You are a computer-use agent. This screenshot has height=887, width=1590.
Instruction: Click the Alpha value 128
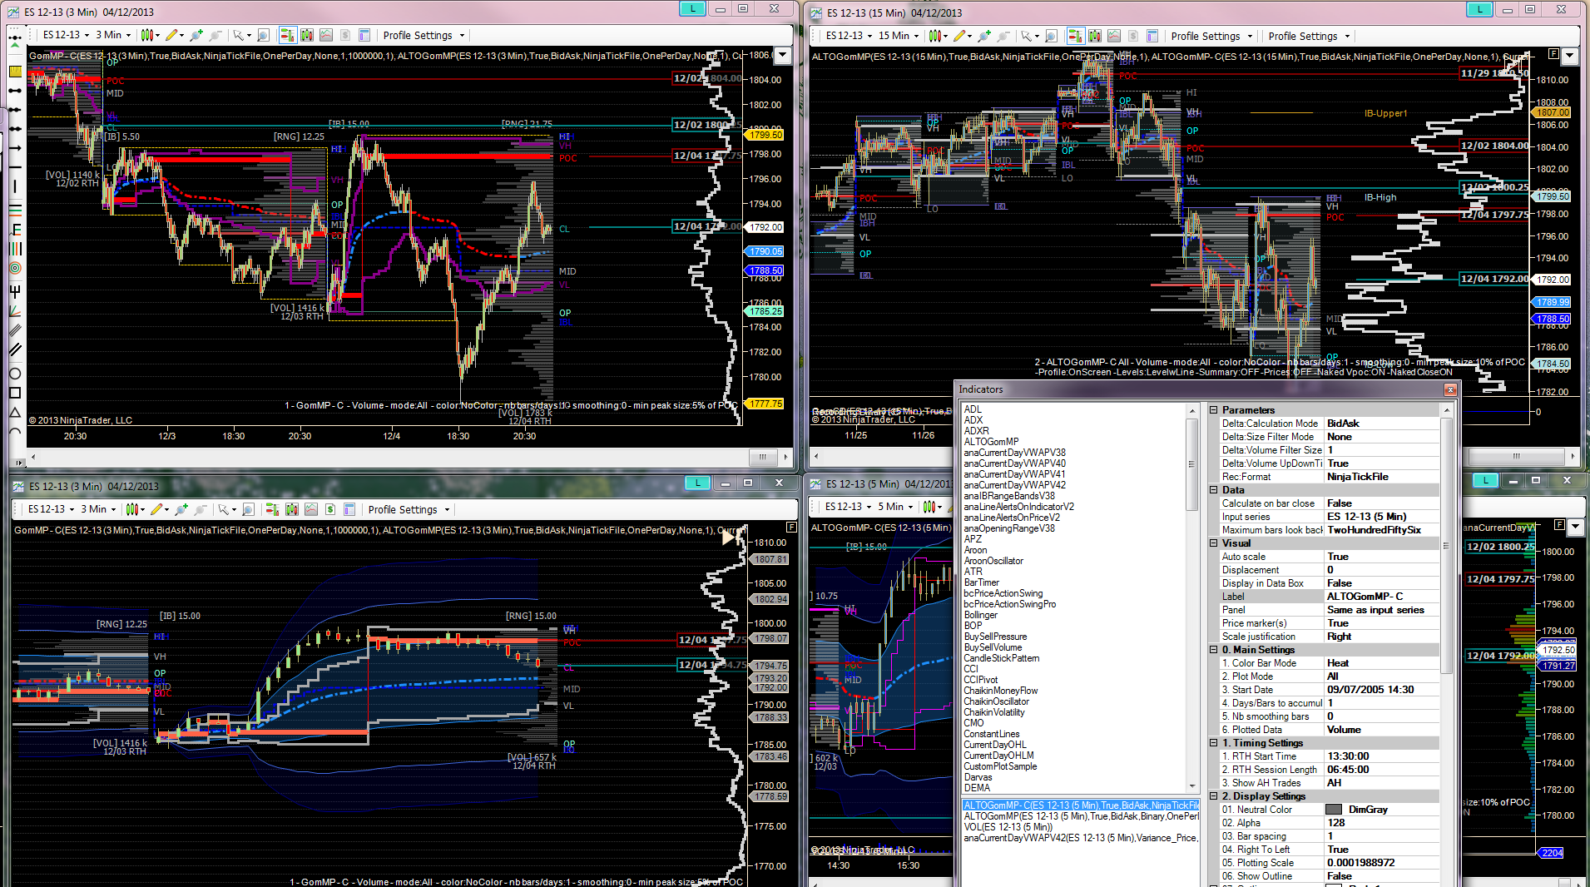click(x=1382, y=823)
